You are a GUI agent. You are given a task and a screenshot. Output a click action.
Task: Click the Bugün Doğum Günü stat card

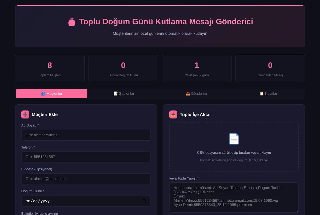(123, 68)
